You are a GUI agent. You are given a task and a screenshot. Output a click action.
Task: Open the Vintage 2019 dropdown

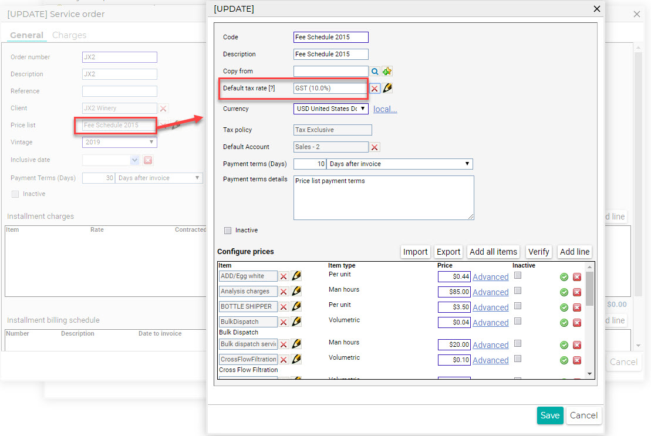pyautogui.click(x=120, y=142)
